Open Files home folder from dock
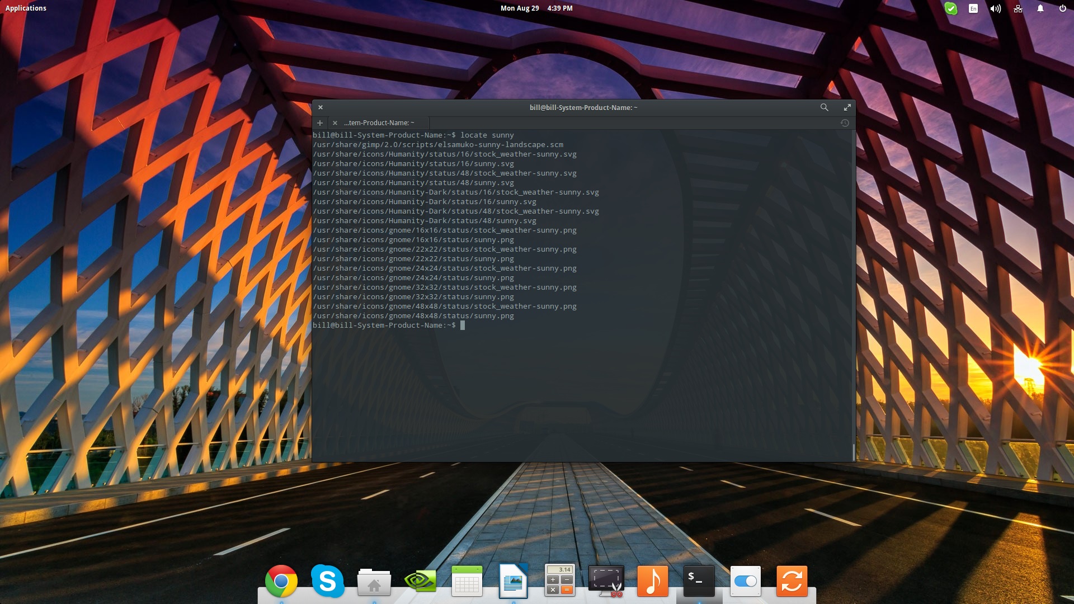The image size is (1074, 604). [374, 582]
